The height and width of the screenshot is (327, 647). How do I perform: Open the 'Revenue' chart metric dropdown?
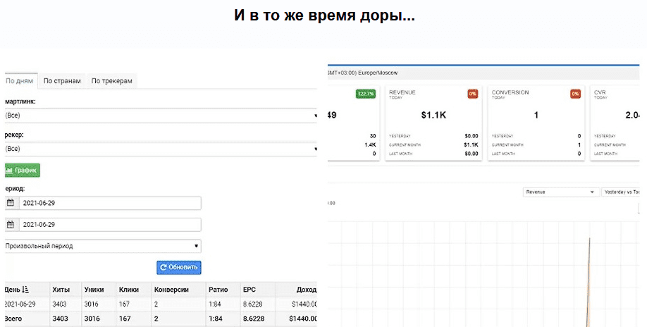560,192
